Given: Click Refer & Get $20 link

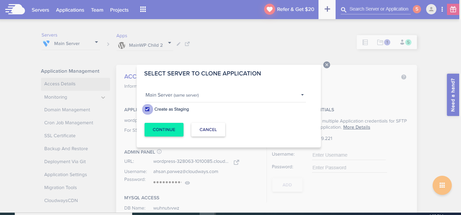Looking at the screenshot, I should (x=296, y=10).
